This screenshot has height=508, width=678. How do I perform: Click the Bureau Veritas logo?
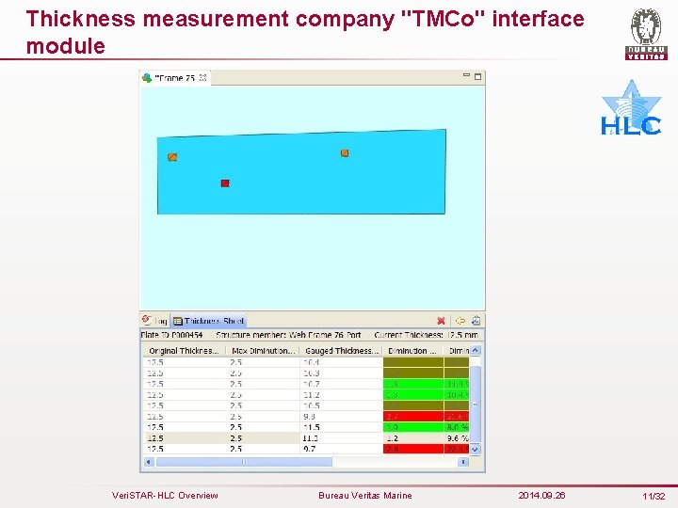click(x=646, y=34)
